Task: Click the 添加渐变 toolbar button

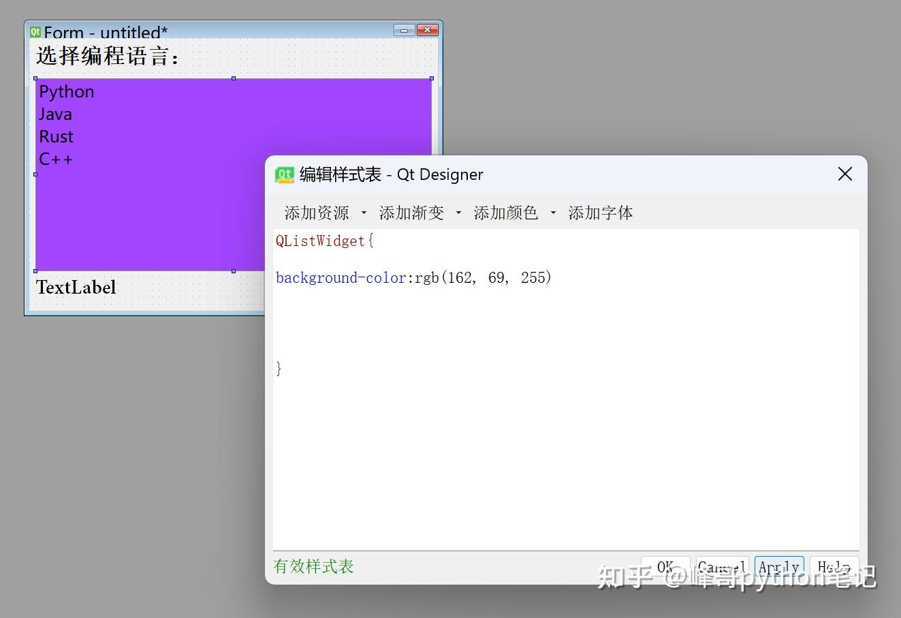Action: click(411, 213)
